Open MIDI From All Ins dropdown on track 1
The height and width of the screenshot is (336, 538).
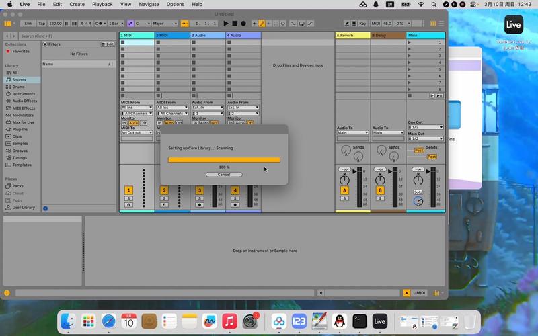(x=137, y=108)
